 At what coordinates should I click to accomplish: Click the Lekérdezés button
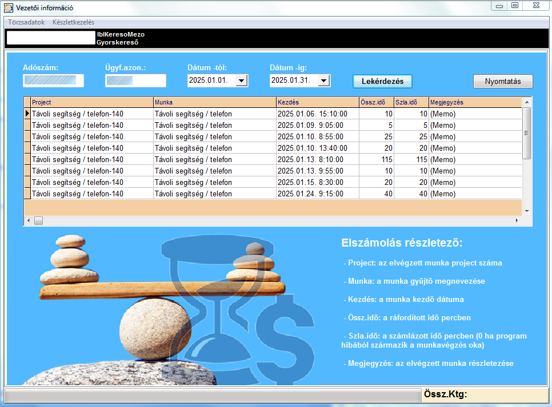tap(382, 81)
